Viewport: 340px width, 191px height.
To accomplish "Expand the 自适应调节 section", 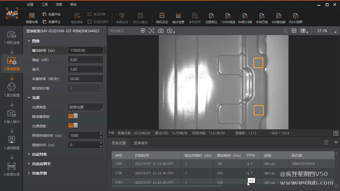I will point(29,164).
